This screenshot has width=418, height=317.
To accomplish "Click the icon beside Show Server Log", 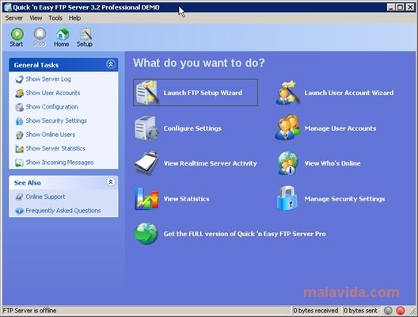I will pos(20,79).
